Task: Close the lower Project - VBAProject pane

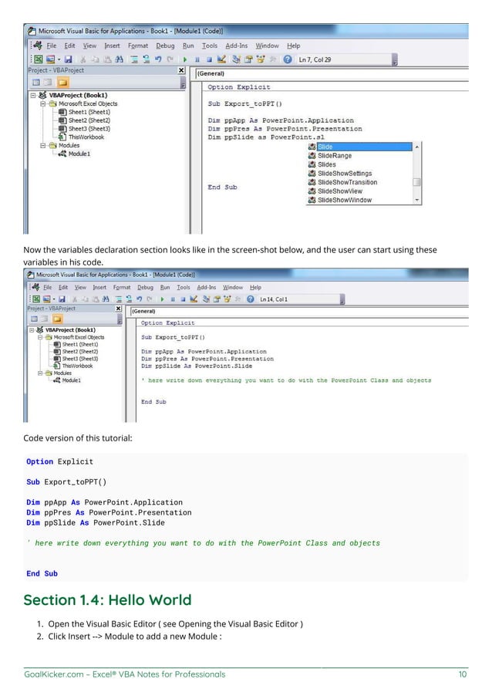Action: point(118,308)
